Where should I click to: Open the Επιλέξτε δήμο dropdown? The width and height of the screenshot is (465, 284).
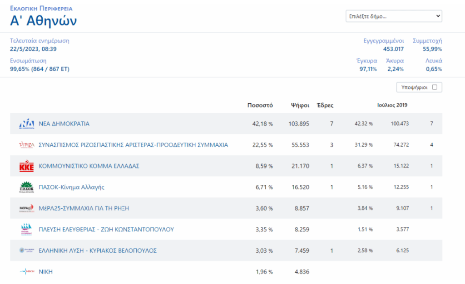[394, 16]
